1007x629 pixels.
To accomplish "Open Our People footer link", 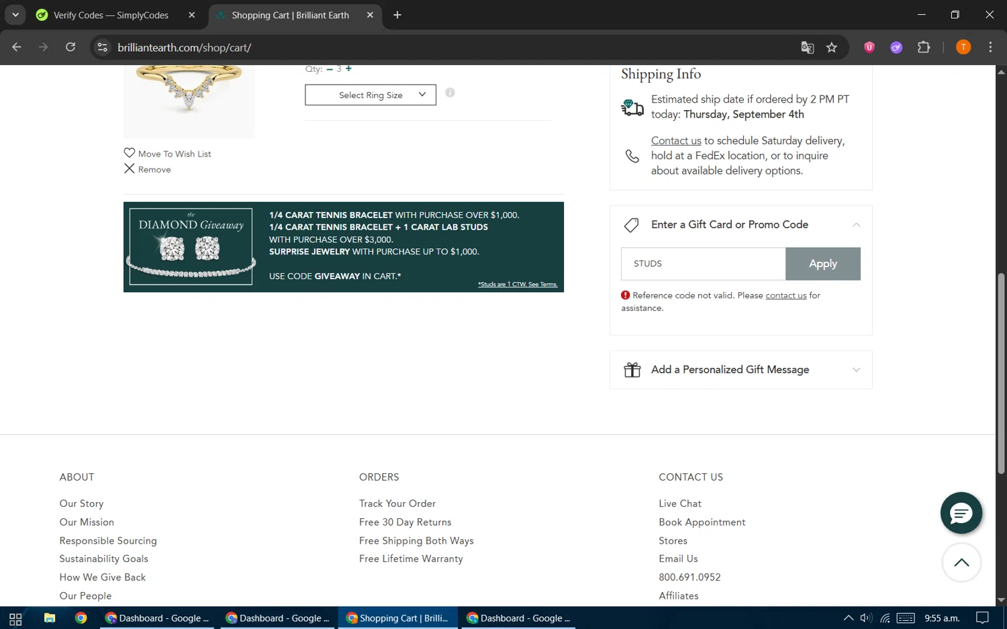I will (x=85, y=595).
